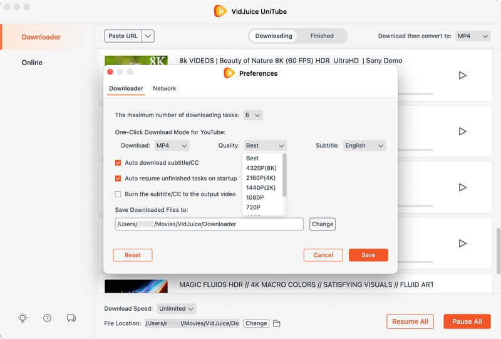The image size is (501, 339).
Task: Click the Paste URL button
Action: coord(123,36)
